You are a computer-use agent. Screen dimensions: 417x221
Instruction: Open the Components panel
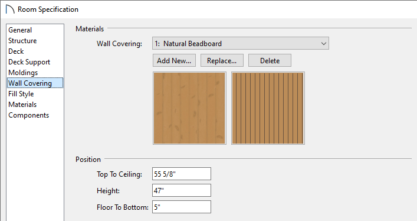click(29, 115)
